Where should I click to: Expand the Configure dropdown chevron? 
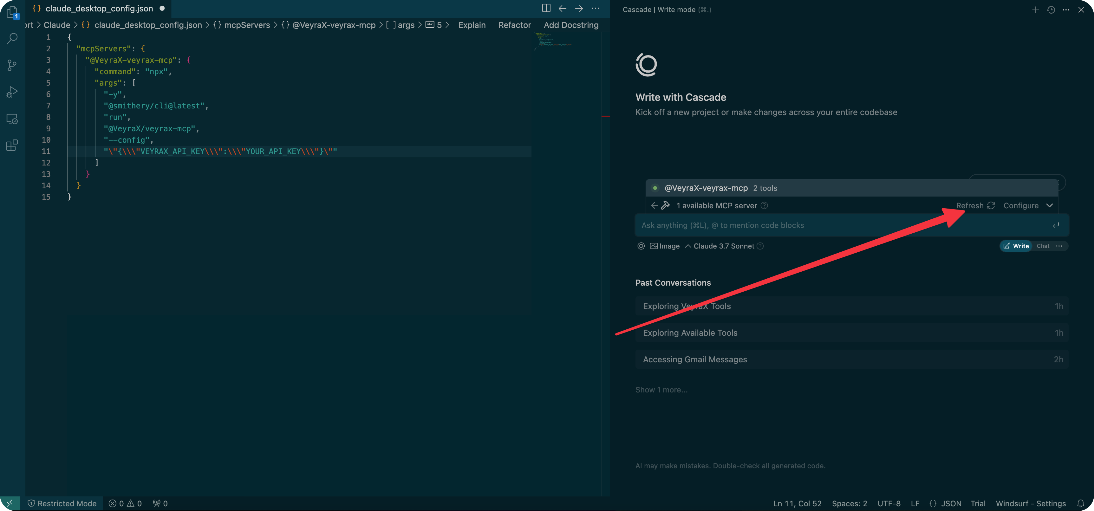pos(1049,205)
